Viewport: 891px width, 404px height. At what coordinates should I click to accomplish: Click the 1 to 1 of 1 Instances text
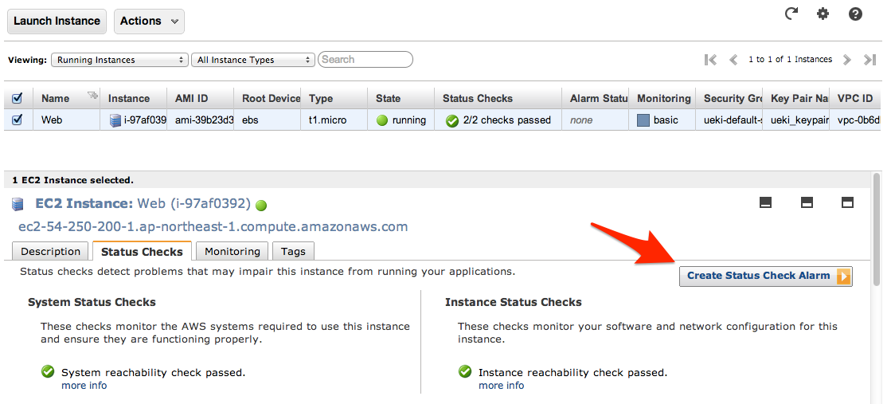[791, 59]
